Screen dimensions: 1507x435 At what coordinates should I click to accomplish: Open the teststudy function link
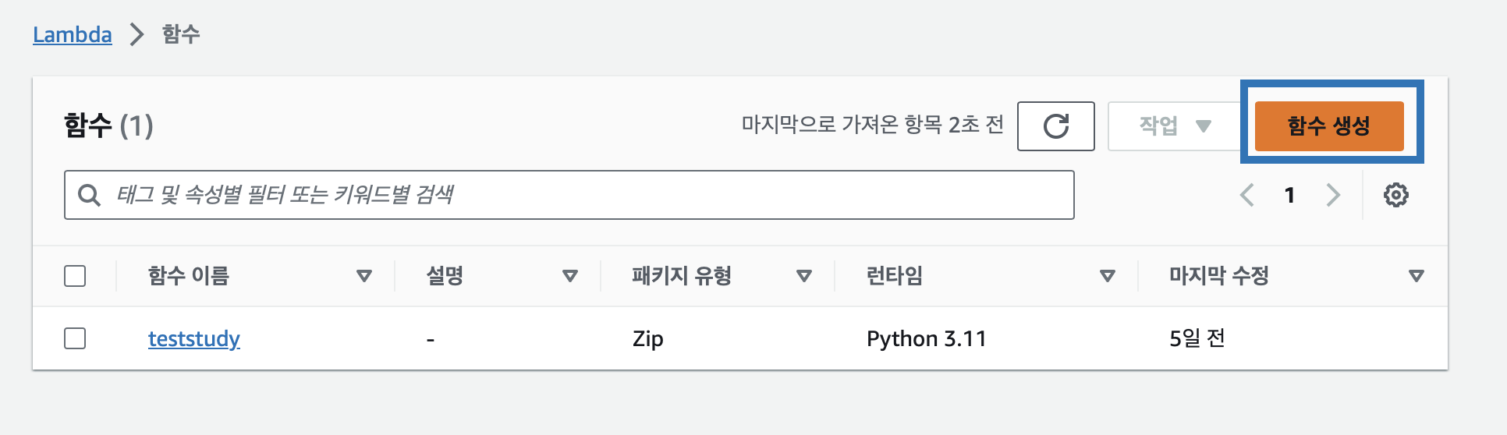click(194, 339)
